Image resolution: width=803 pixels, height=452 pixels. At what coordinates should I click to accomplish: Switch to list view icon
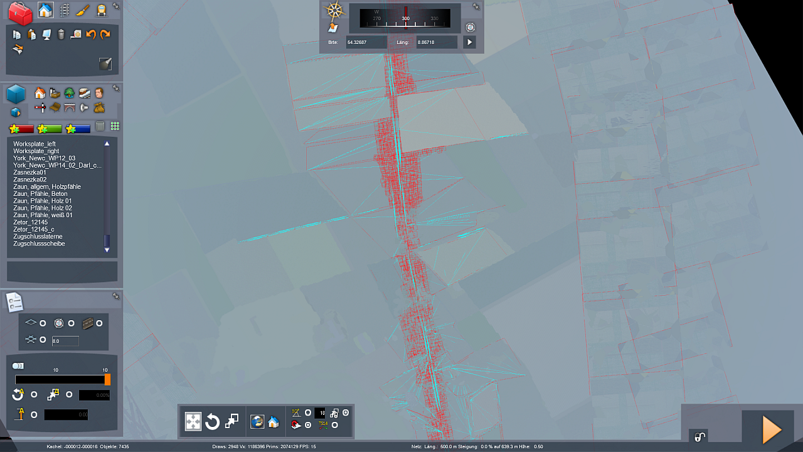[100, 126]
